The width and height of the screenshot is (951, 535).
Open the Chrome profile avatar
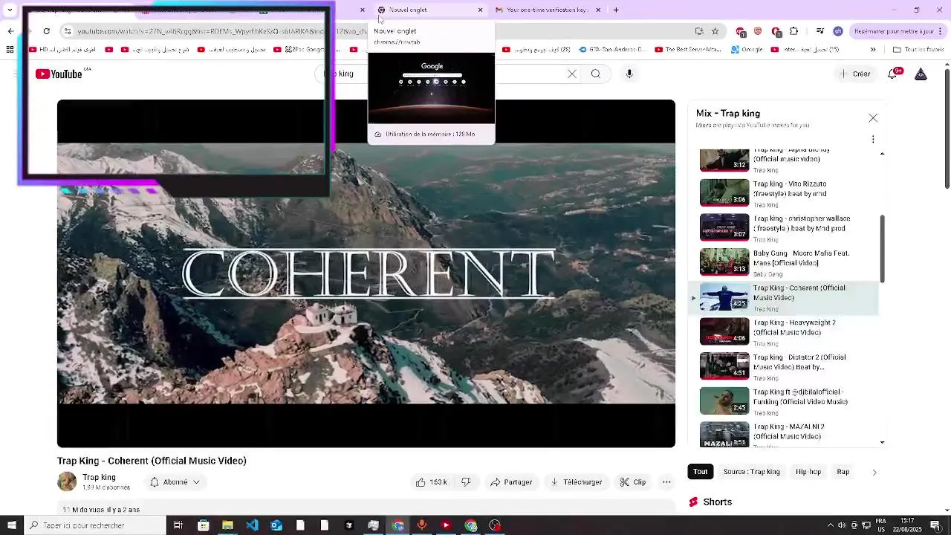tap(838, 31)
